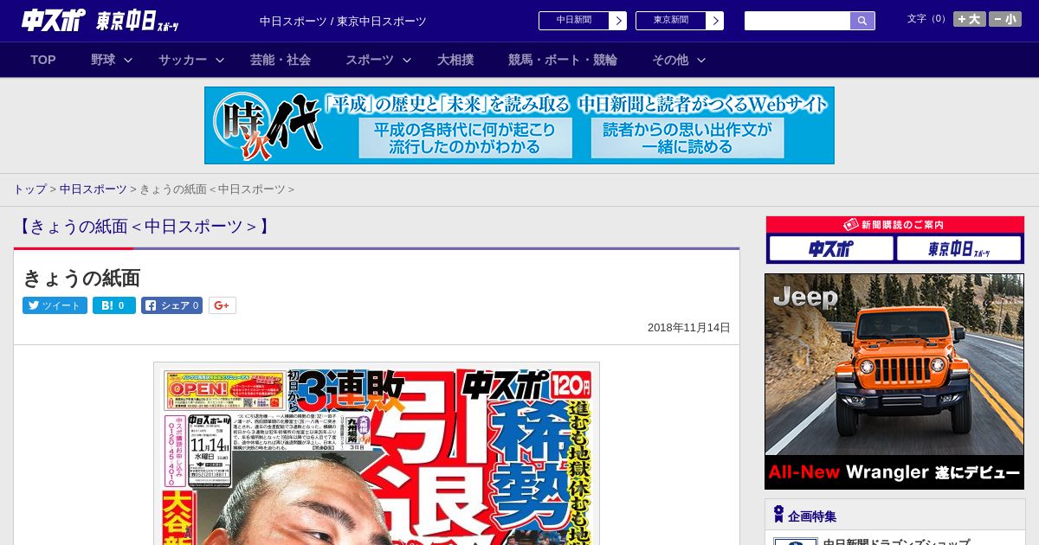Screen dimensions: 1039x545
Task: Click the 【きょうの紙面＜中日スポーツ＞】 heading
Action: click(144, 227)
